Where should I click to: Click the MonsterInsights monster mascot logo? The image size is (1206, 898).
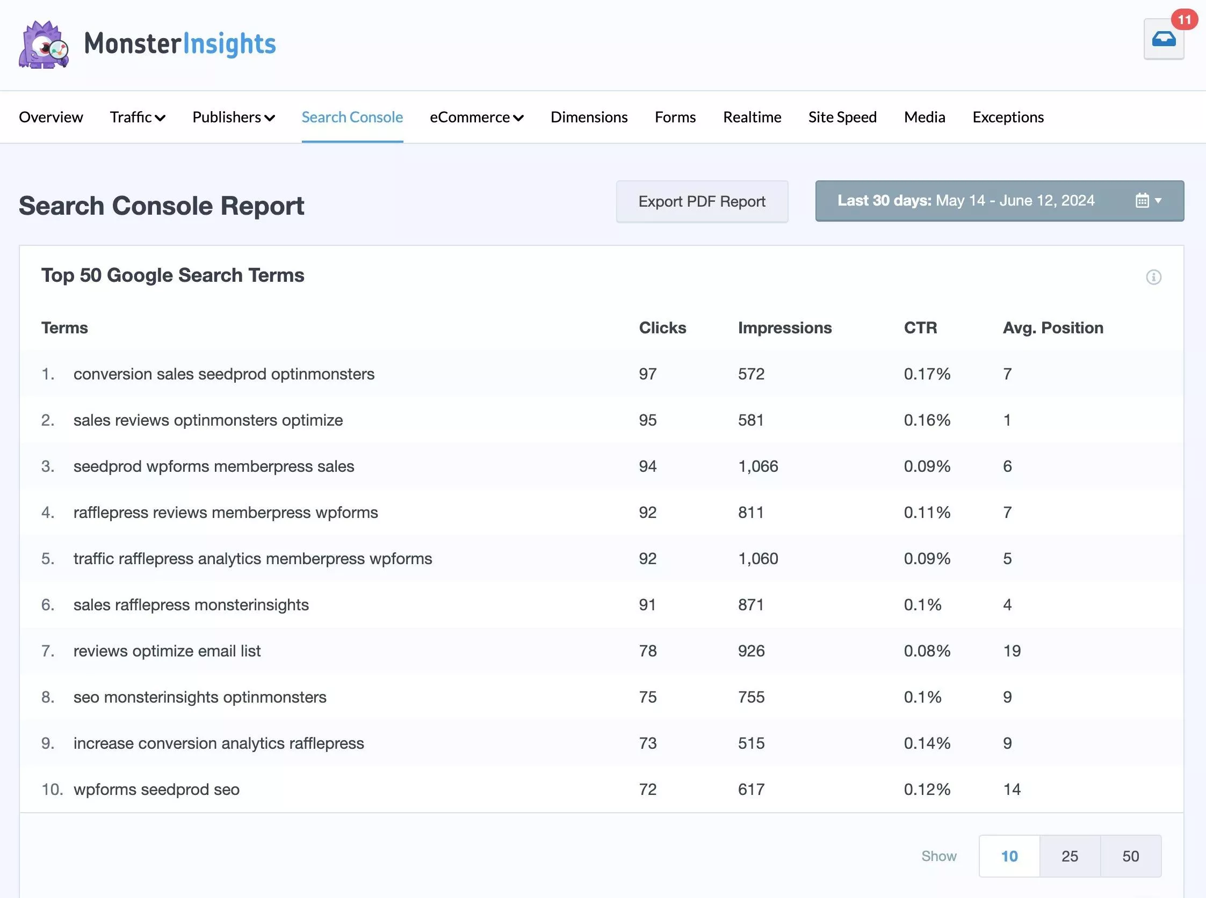(44, 45)
